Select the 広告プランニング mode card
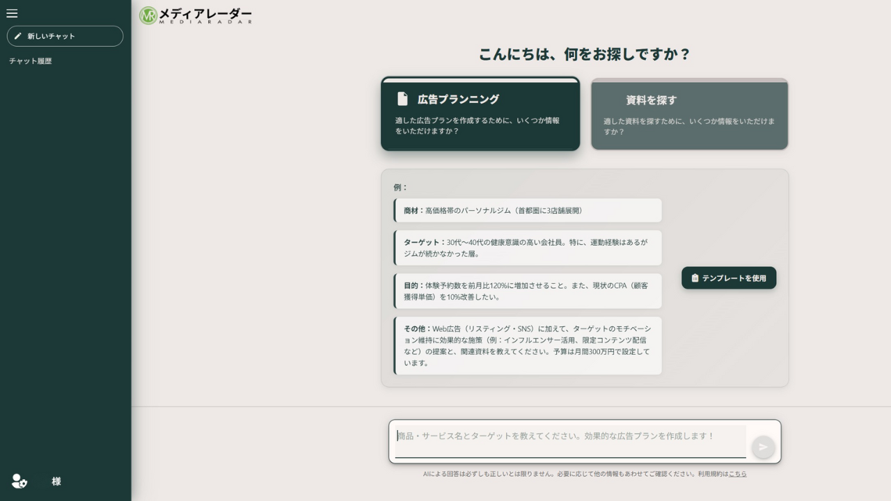The width and height of the screenshot is (891, 501). click(x=480, y=115)
